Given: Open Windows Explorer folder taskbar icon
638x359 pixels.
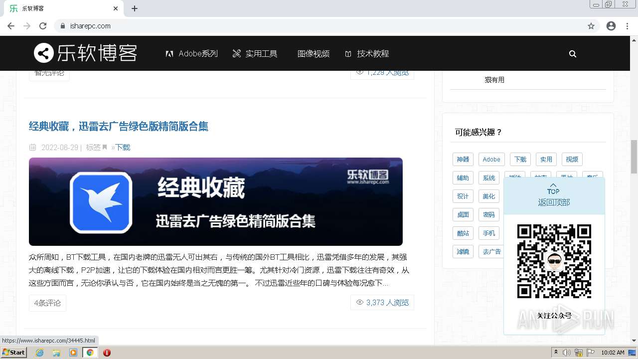Looking at the screenshot, I should coord(56,353).
